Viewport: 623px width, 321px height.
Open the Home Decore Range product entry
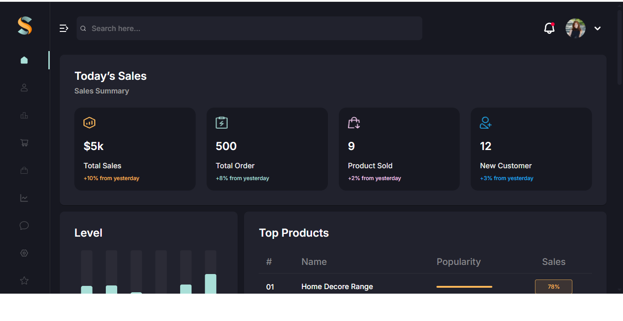point(337,286)
